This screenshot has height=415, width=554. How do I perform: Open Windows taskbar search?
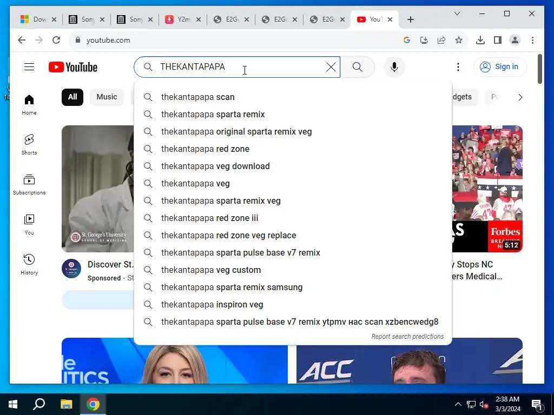pyautogui.click(x=39, y=404)
